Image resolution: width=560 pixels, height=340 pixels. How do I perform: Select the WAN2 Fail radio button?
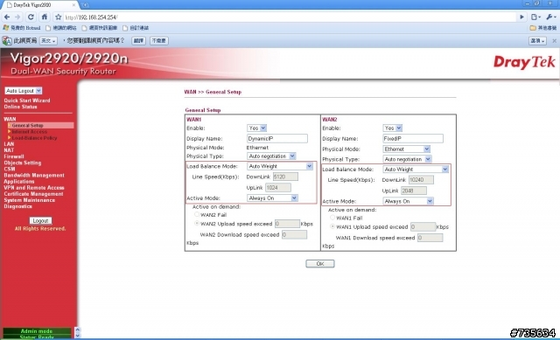click(x=196, y=214)
